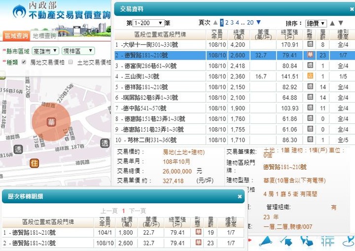This screenshot has height=251, width=355.
Task: Click the Ministry of Interior logo
Action: pyautogui.click(x=19, y=11)
